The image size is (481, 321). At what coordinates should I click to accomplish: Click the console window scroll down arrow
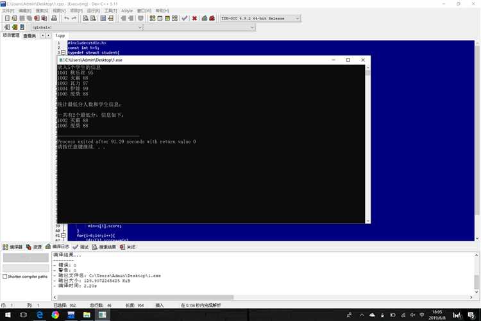tap(368, 221)
